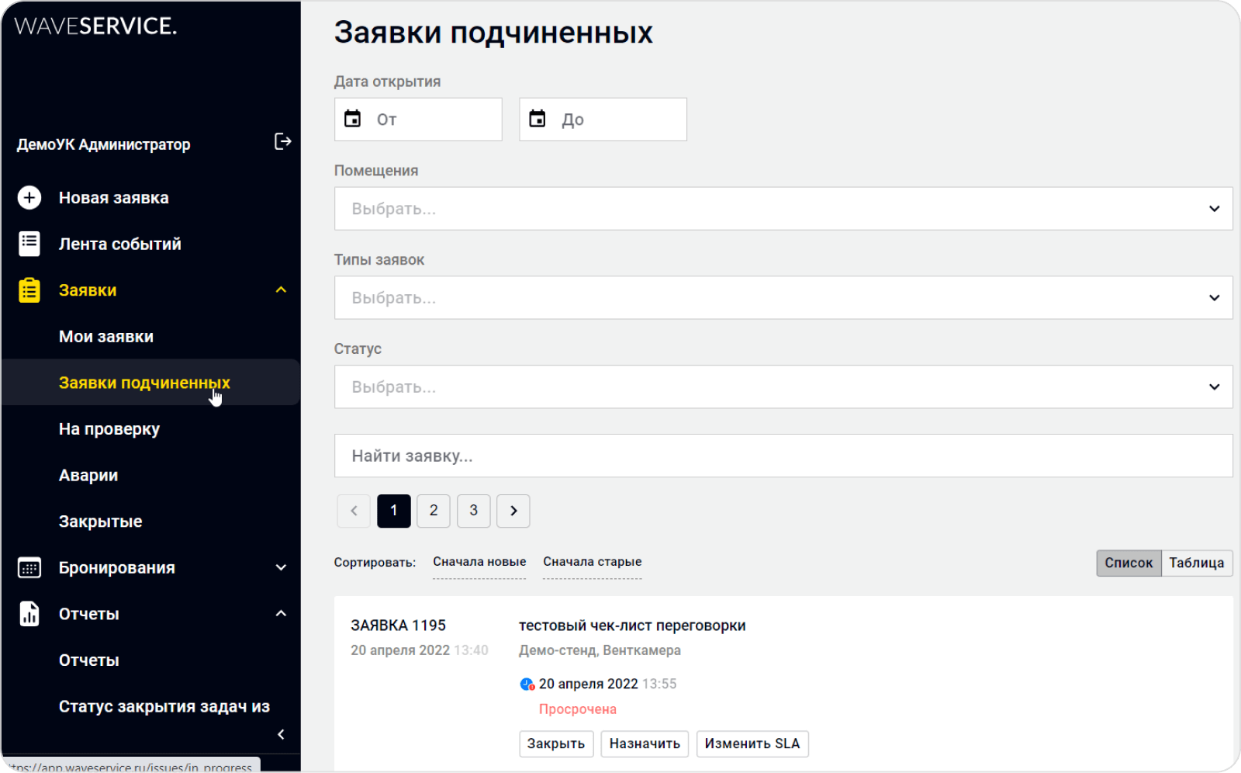Image resolution: width=1241 pixels, height=773 pixels.
Task: Sort by Сначала старые
Action: (592, 562)
